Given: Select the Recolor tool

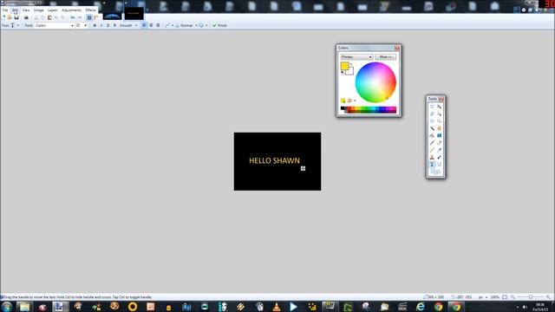Looking at the screenshot, I should click(440, 158).
